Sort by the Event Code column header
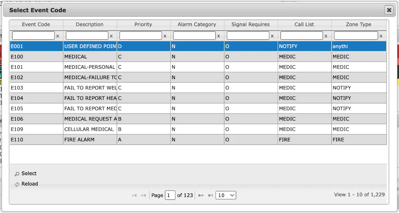 36,24
